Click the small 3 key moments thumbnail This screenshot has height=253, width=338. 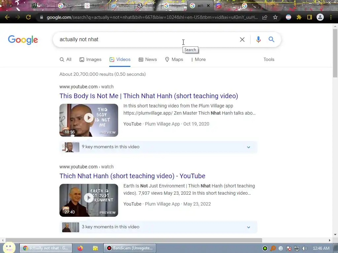pos(71,227)
